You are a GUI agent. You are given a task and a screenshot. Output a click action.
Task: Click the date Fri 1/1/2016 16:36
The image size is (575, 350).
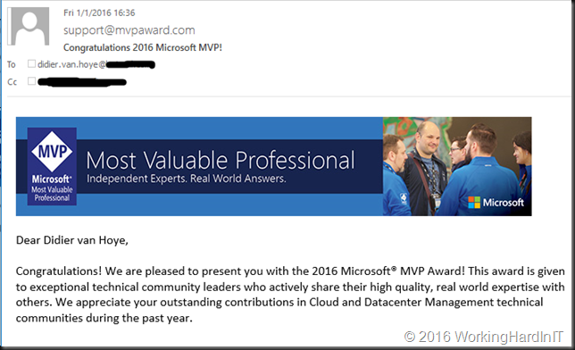click(x=99, y=12)
